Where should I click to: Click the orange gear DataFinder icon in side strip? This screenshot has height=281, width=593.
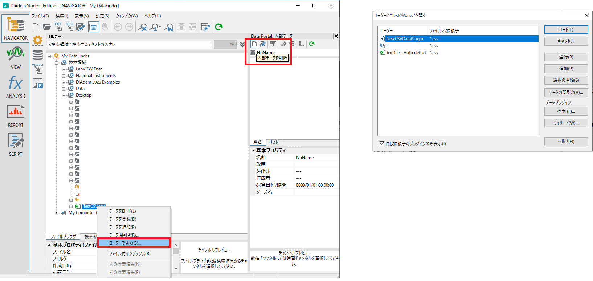click(38, 40)
